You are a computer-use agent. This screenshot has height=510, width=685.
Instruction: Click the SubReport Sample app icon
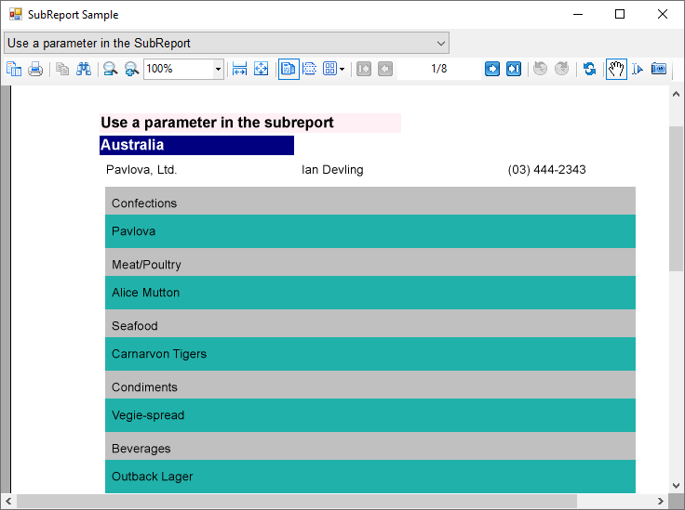click(15, 14)
